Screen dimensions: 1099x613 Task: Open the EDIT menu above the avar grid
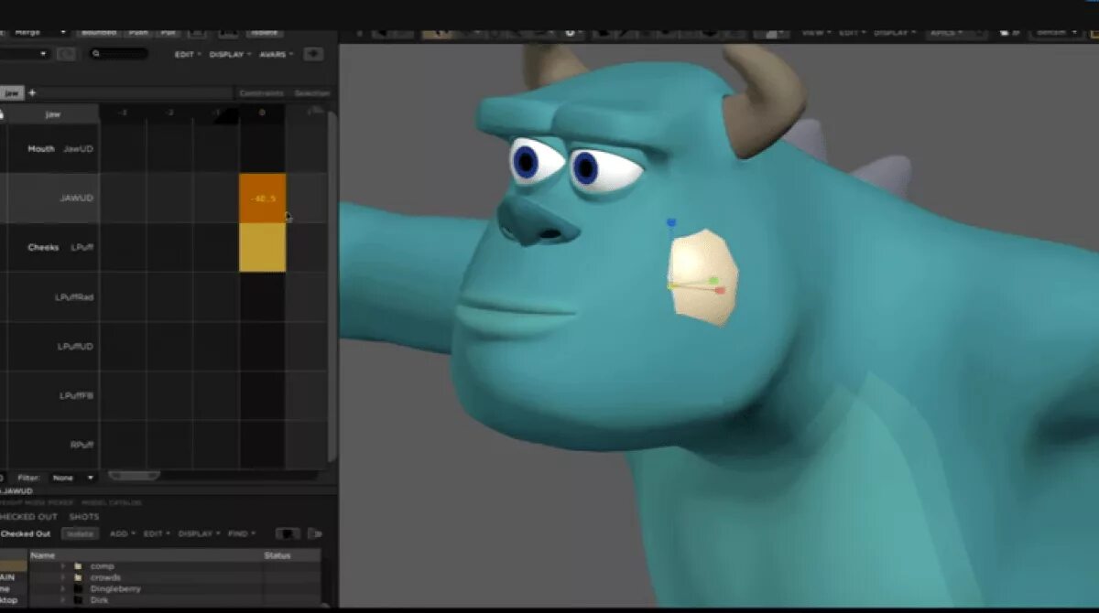187,54
